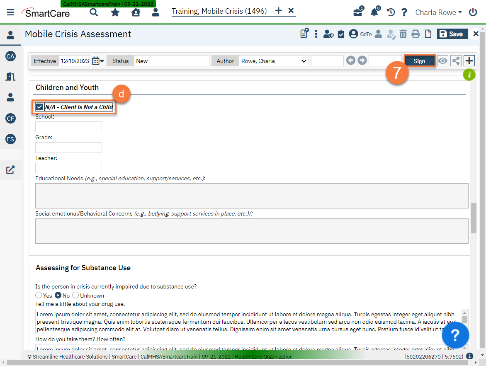Select Unknown for substance impairment
486x366 pixels.
pos(75,296)
